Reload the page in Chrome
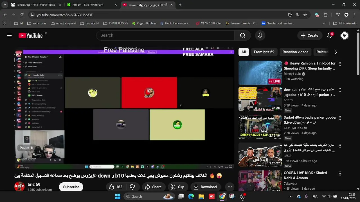Image resolution: width=360 pixels, height=202 pixels. 22,15
